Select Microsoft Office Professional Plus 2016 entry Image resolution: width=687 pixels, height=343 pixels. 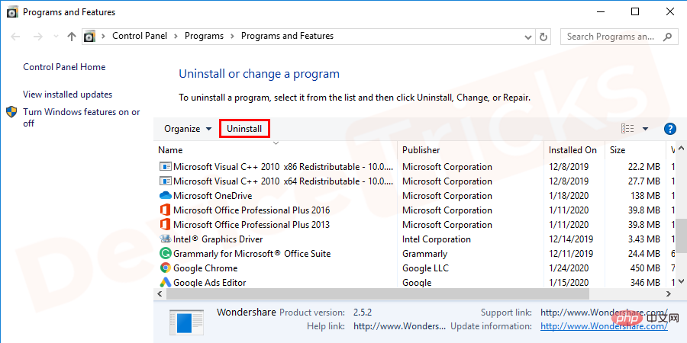(x=251, y=210)
